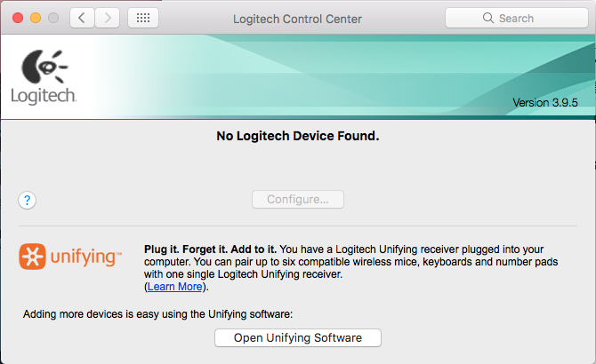
Task: Close the window with red button
Action: (x=16, y=18)
